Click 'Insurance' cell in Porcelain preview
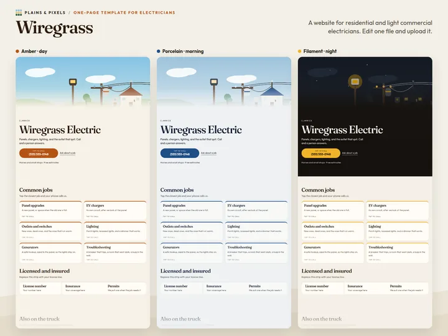This screenshot has width=448, height=336. [224, 288]
